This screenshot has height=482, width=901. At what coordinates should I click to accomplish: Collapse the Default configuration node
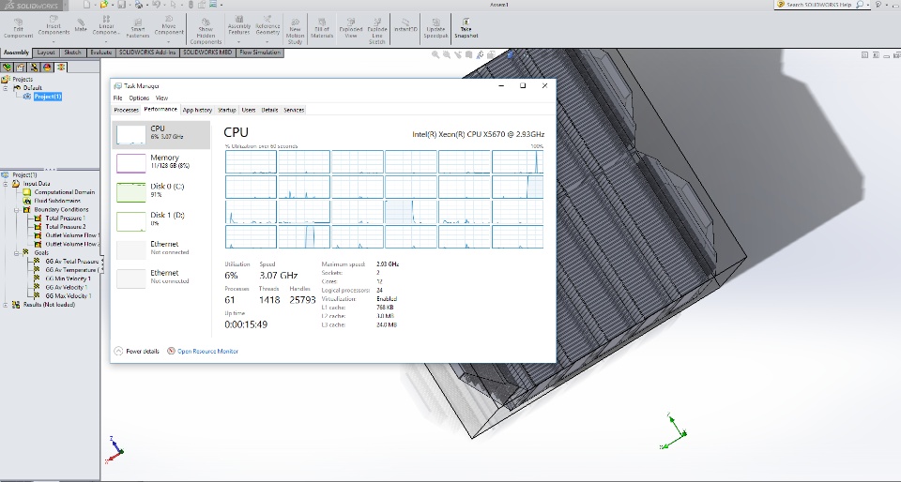(x=6, y=88)
